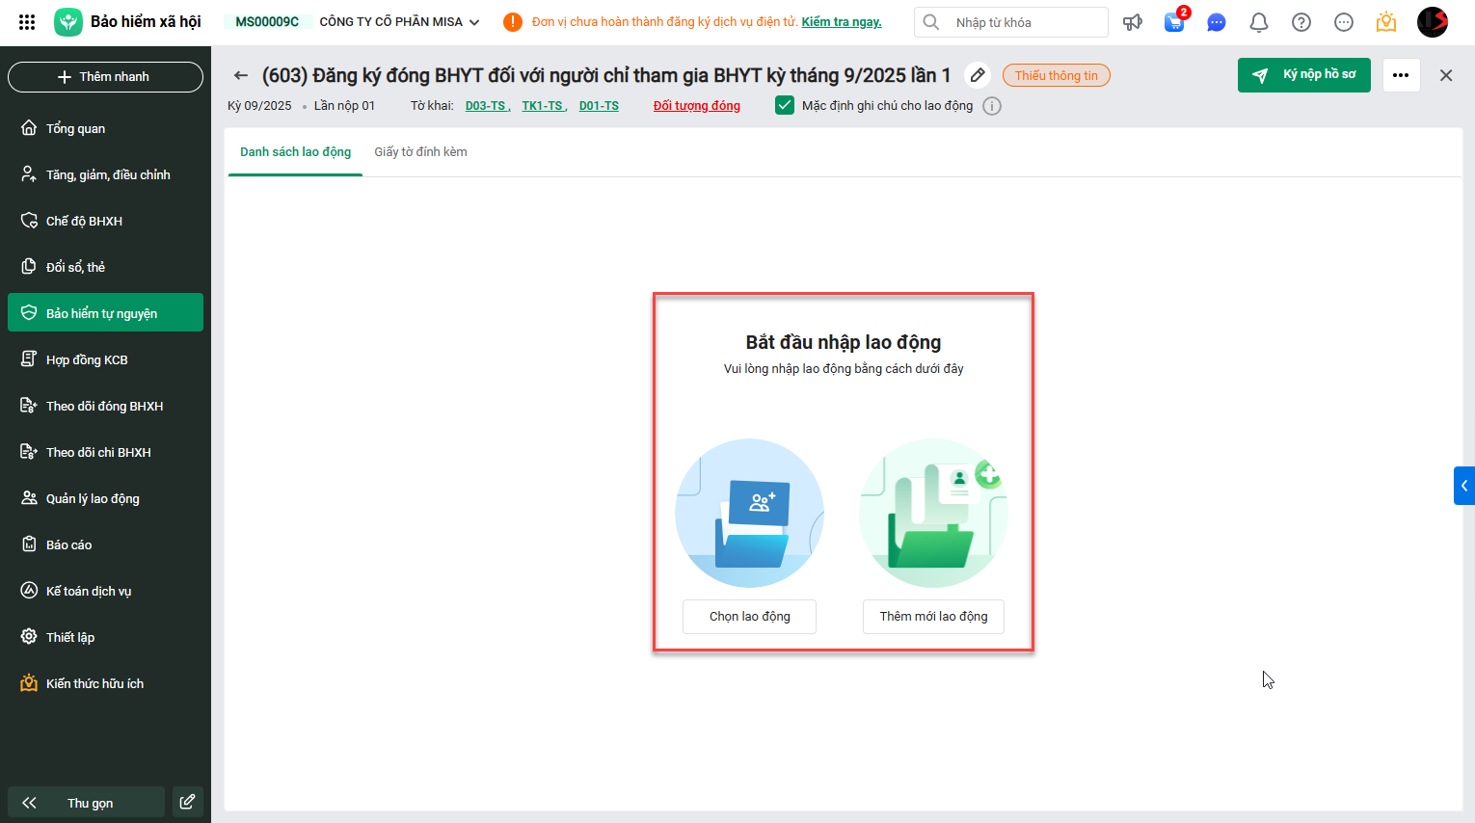This screenshot has width=1475, height=823.
Task: Open Kế toán dịch vụ menu
Action: click(105, 591)
